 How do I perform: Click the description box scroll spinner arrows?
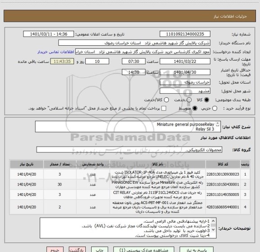coord(218,124)
